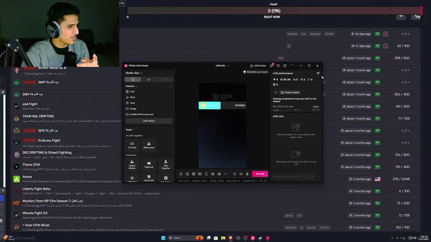Viewport: 431px width, 242px height.
Task: Select the Multi-guest tool
Action: [149, 145]
